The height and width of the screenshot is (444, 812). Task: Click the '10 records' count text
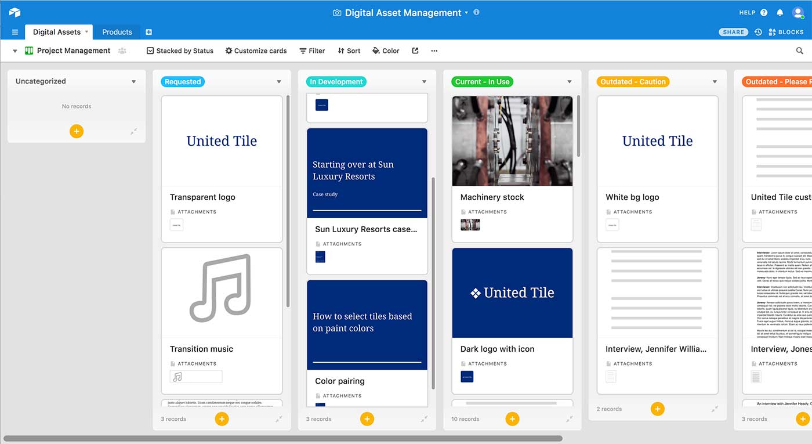[465, 419]
